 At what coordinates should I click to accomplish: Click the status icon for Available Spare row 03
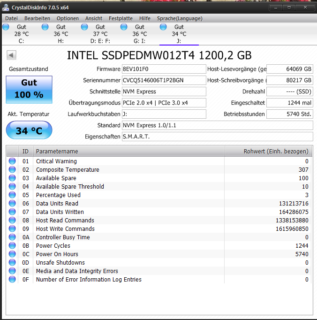pos(12,178)
